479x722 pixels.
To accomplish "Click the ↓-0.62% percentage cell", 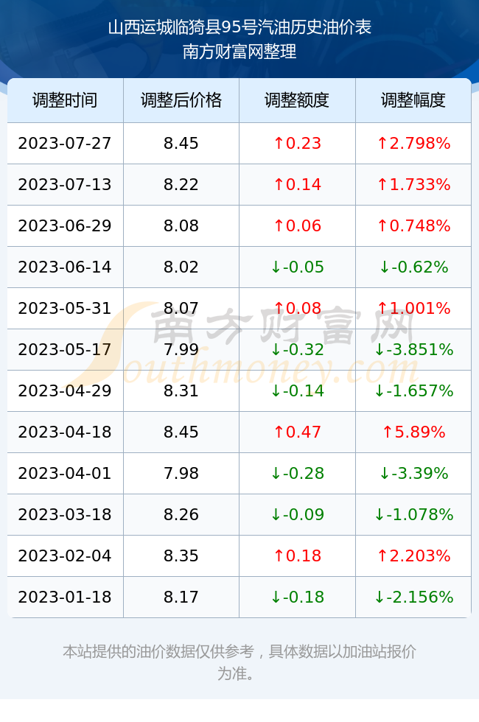I will (413, 267).
